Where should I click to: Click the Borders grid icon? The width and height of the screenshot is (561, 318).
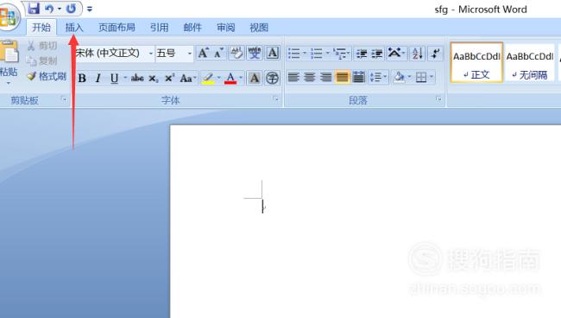[x=421, y=77]
